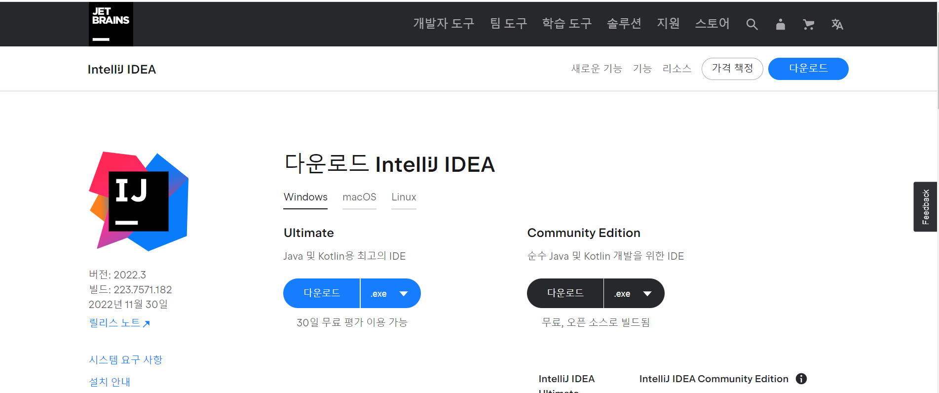Switch to the macOS tab

[x=359, y=197]
